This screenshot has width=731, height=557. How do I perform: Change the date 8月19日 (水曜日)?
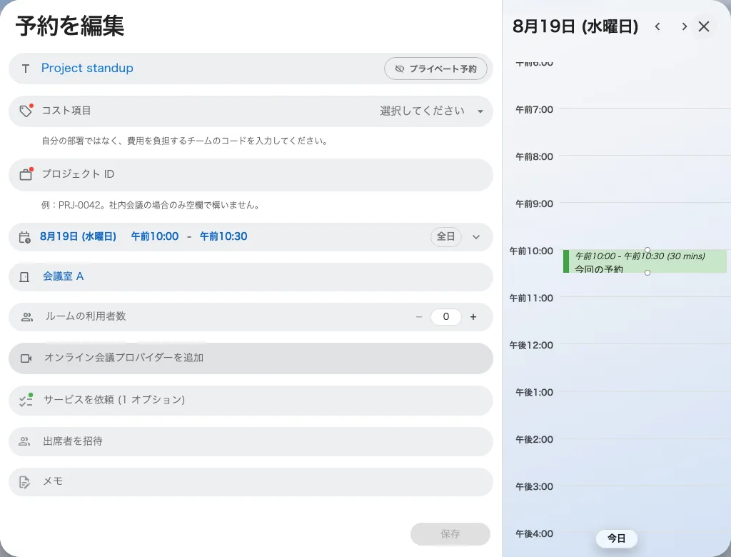78,236
